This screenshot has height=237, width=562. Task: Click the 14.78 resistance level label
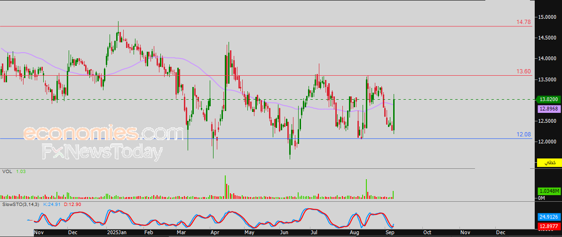click(x=523, y=22)
